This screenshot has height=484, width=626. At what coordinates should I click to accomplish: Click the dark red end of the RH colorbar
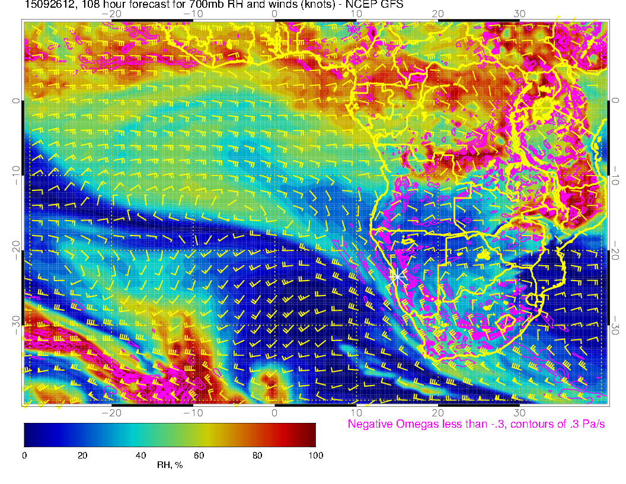pyautogui.click(x=309, y=434)
